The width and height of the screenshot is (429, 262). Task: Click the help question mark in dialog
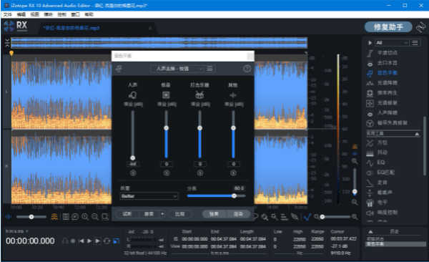(247, 69)
